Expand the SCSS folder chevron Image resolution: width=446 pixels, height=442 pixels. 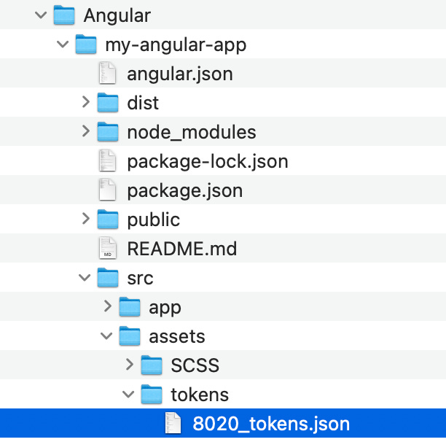[130, 364]
